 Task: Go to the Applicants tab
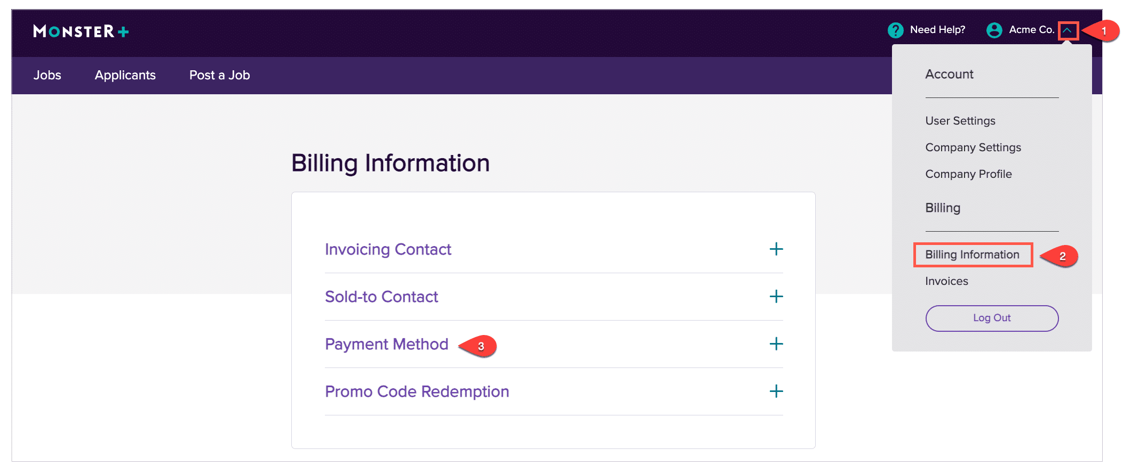tap(125, 75)
